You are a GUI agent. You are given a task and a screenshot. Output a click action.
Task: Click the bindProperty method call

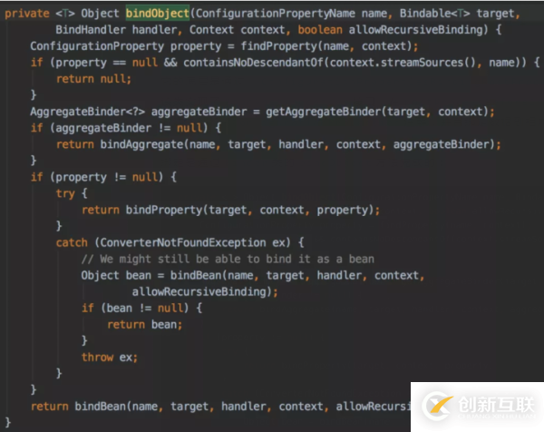click(x=164, y=210)
